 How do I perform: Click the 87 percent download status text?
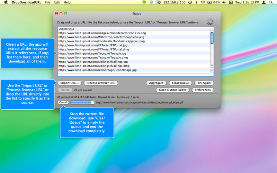[x=98, y=97]
